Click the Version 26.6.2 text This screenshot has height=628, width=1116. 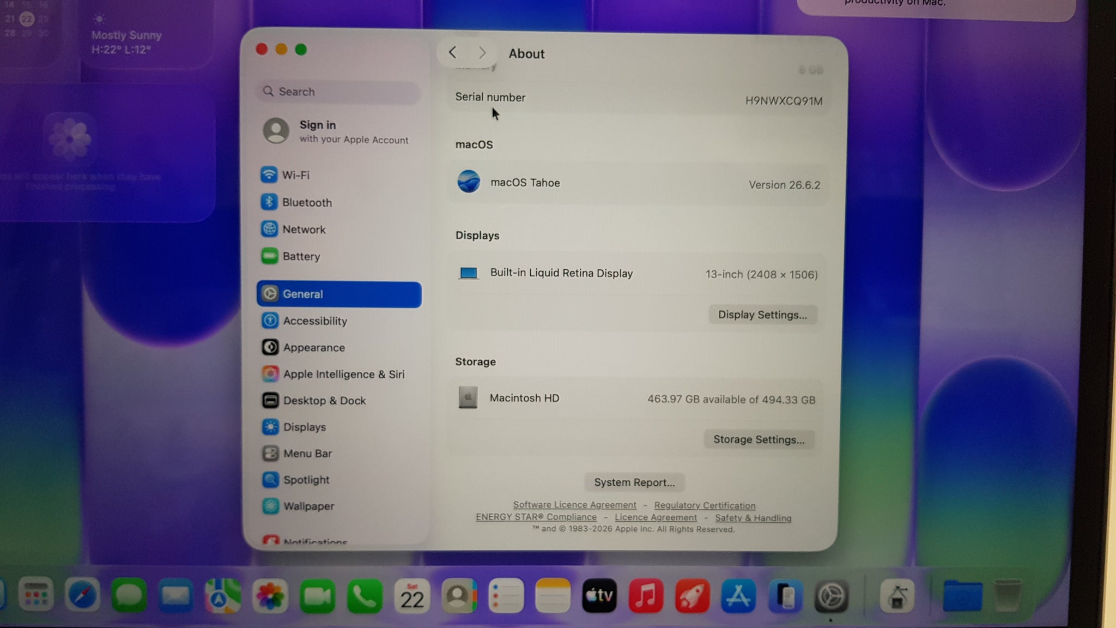[x=784, y=185]
